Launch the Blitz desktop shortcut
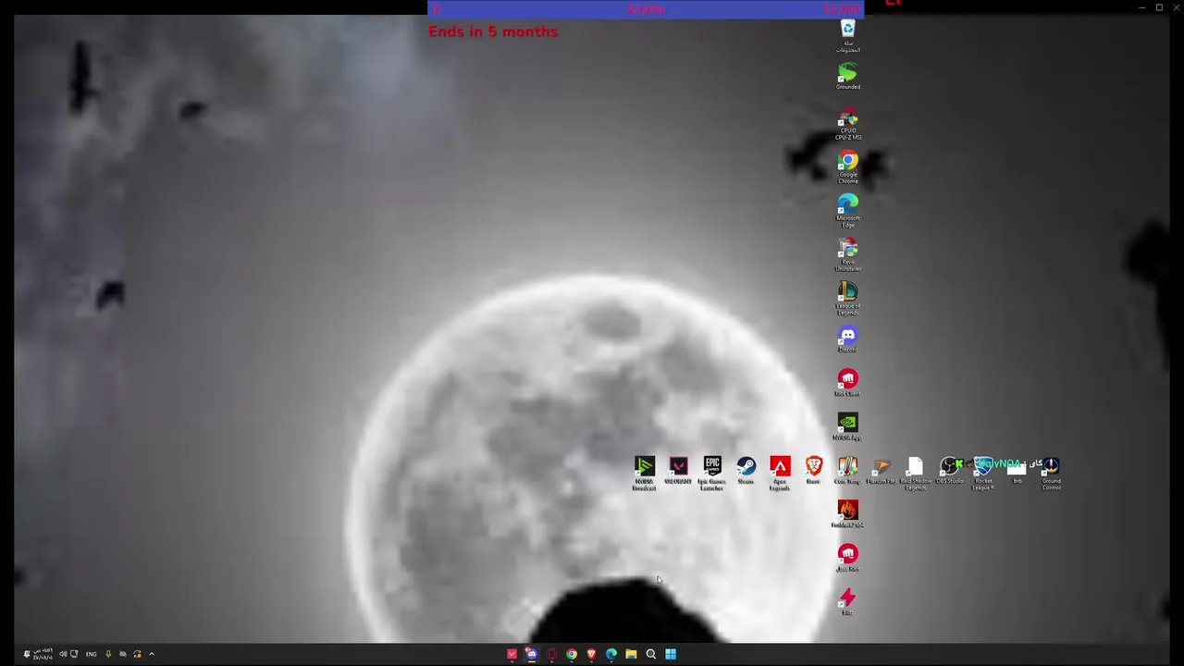1184x666 pixels. [848, 600]
